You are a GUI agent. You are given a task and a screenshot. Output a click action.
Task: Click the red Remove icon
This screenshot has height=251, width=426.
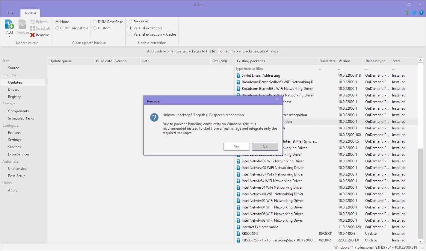tap(32, 35)
